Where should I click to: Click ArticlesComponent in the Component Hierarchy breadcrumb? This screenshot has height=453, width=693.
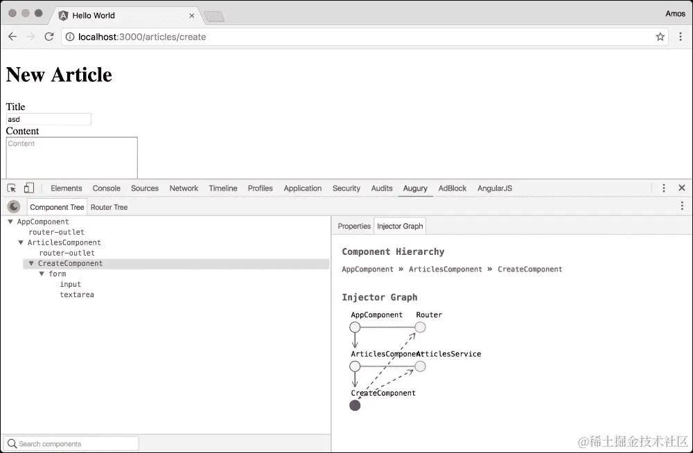tap(446, 269)
